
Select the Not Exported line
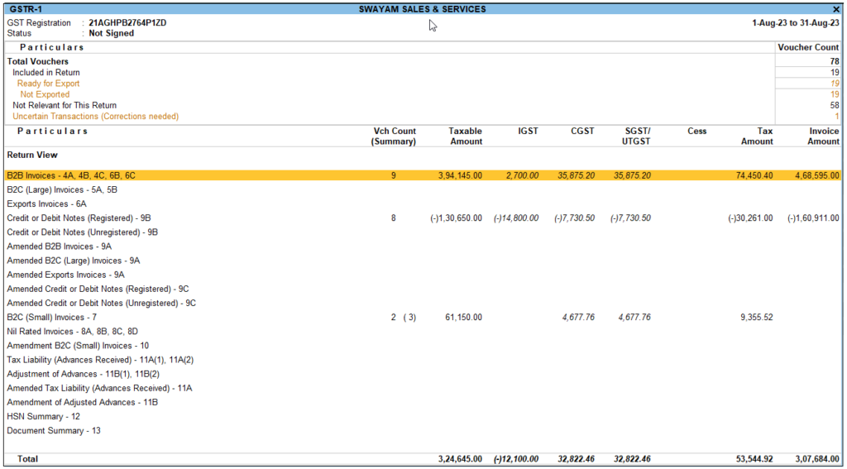[45, 94]
